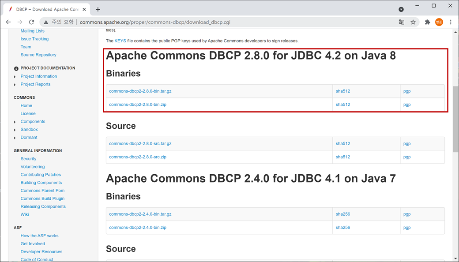Open the Mailing Lists link

33,31
